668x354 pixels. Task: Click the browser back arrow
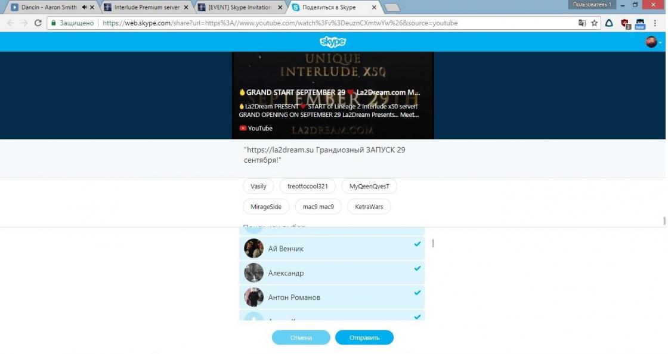click(x=10, y=23)
